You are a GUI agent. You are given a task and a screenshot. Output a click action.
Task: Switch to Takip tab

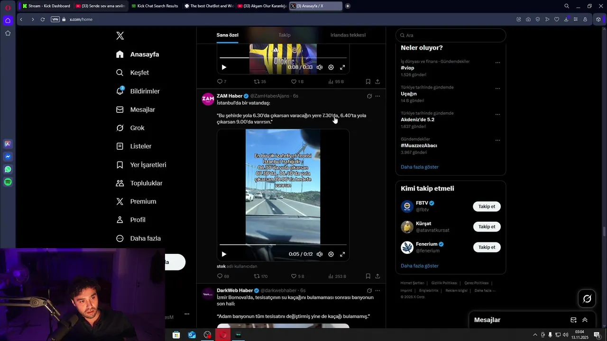[x=285, y=35]
